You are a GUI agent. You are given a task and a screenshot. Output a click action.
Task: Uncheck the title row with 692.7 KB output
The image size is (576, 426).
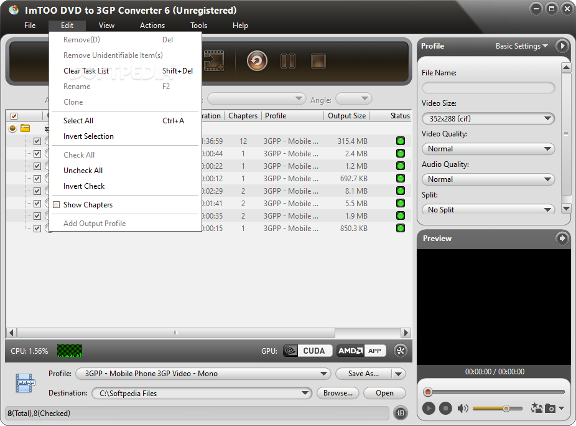point(37,178)
